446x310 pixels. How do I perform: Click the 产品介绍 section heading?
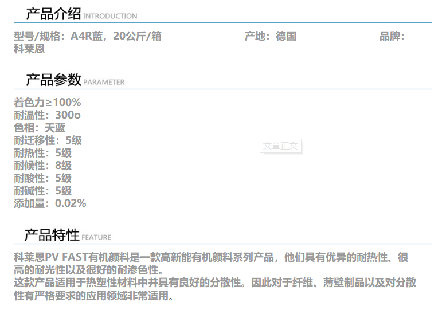tap(53, 14)
